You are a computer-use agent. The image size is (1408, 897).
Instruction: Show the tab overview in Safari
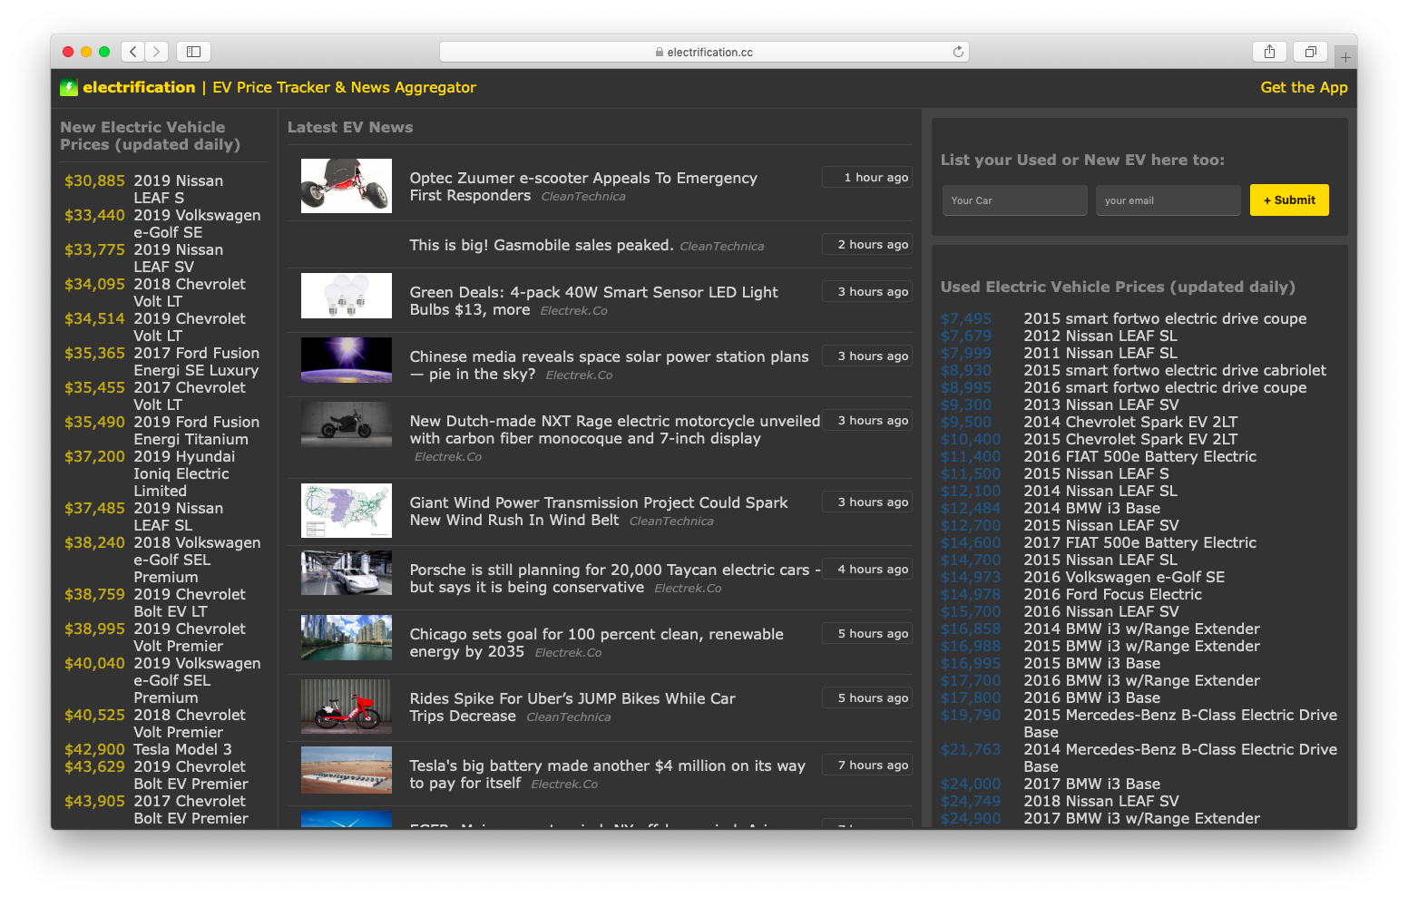tap(1310, 52)
